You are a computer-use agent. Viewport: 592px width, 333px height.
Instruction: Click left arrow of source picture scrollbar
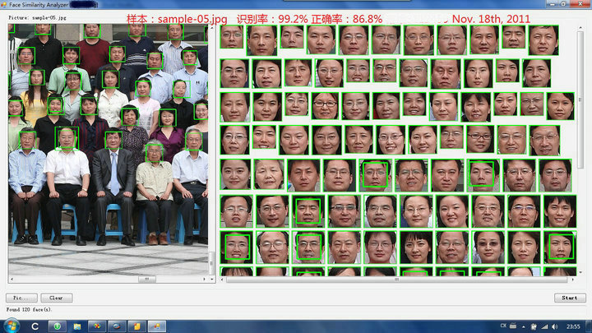[12, 279]
